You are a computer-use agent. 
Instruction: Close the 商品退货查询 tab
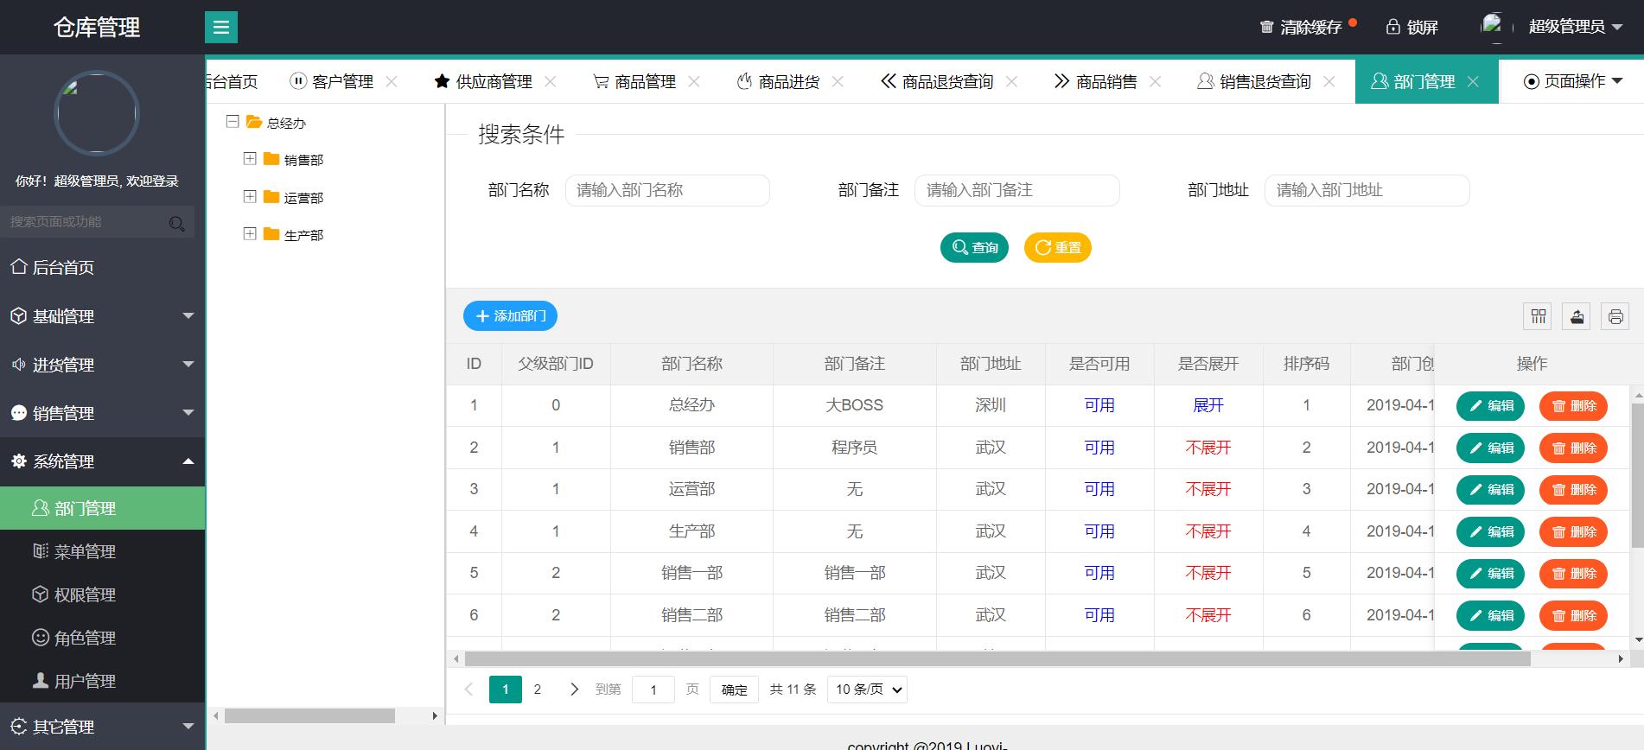1012,81
